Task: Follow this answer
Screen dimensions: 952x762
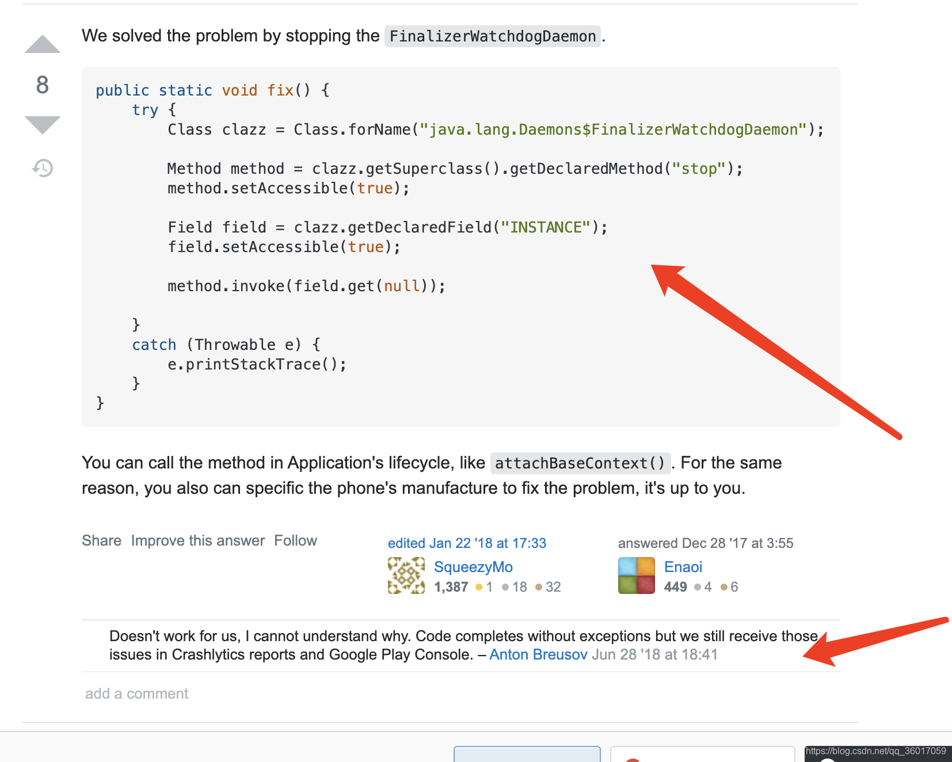Action: click(295, 540)
